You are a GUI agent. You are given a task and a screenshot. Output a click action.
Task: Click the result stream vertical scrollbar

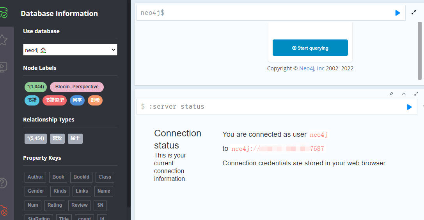[420, 52]
